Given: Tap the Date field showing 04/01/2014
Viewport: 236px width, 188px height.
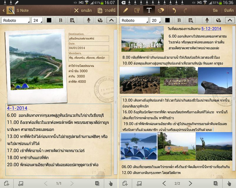Looking at the screenshot, I should [89, 48].
